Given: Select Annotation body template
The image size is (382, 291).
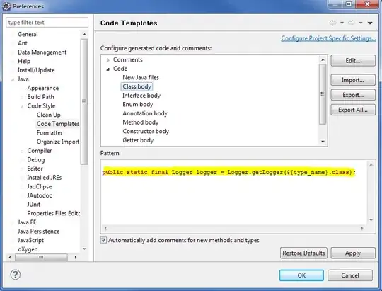Looking at the screenshot, I should (145, 113).
